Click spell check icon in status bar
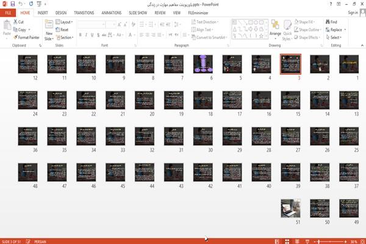Viewport: 366px width, 244px height. (28, 242)
